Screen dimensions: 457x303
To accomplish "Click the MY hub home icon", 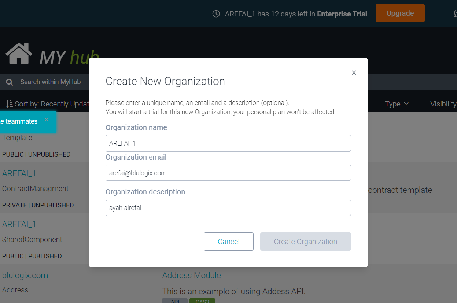I will point(19,54).
